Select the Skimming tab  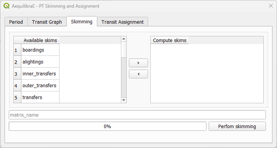(x=82, y=21)
